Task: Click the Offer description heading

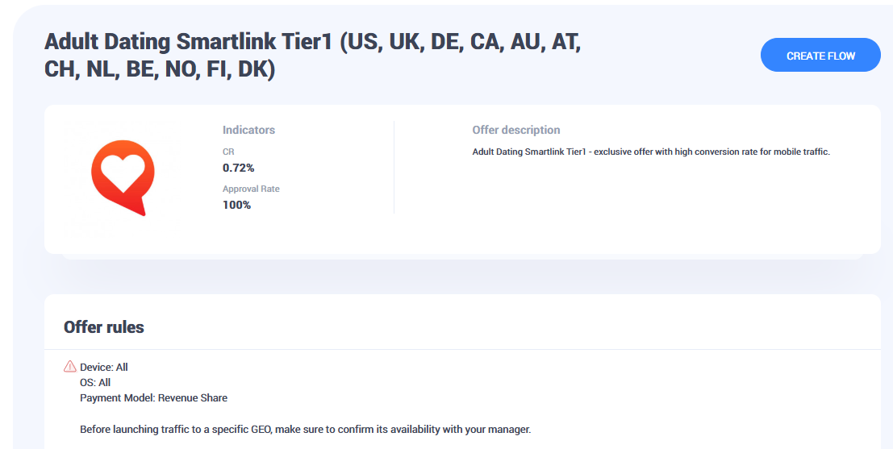Action: tap(515, 130)
